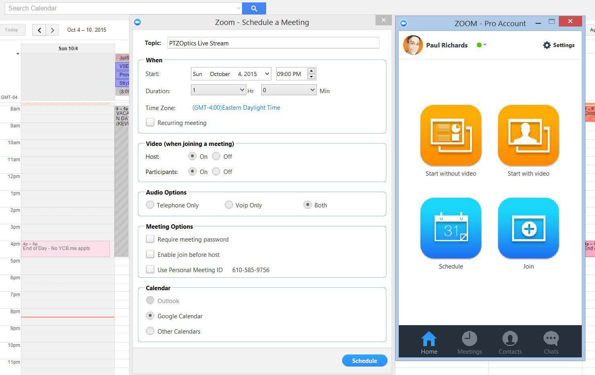This screenshot has width=595, height=375.
Task: Select the Google Calendar option
Action: (x=150, y=316)
